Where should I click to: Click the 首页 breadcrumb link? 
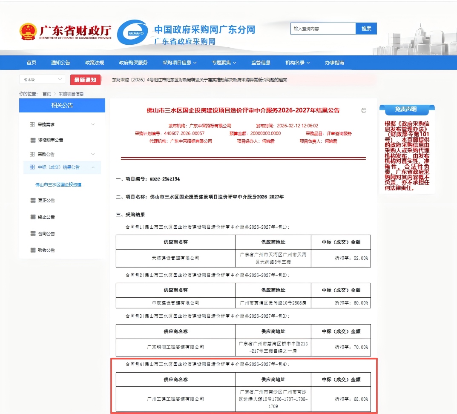pos(46,94)
